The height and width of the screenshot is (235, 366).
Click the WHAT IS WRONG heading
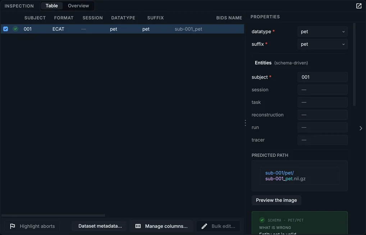coord(275,227)
